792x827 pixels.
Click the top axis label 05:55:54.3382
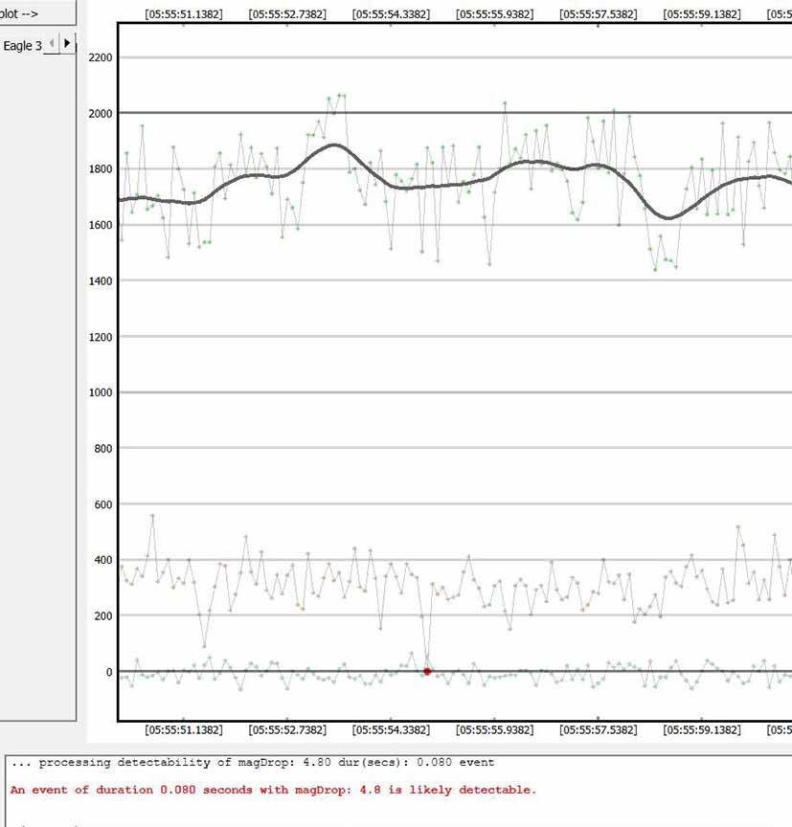tap(391, 15)
